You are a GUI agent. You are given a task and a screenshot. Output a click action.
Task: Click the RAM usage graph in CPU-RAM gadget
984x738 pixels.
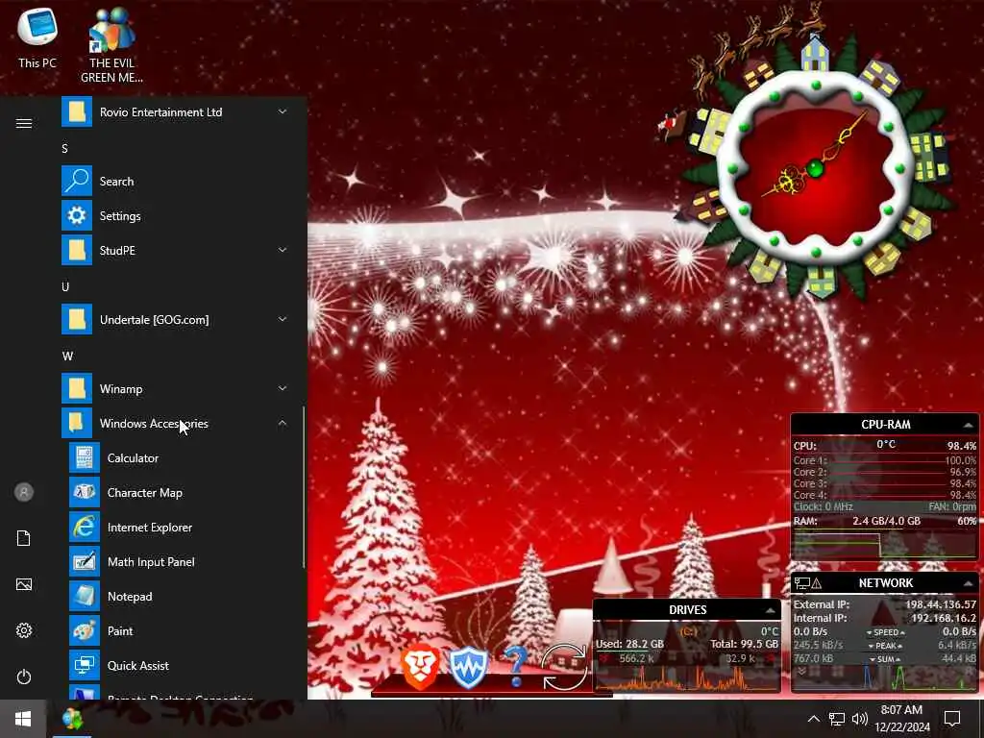click(885, 544)
